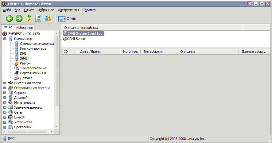Select the IPMI Sensor chip icon

point(65,39)
